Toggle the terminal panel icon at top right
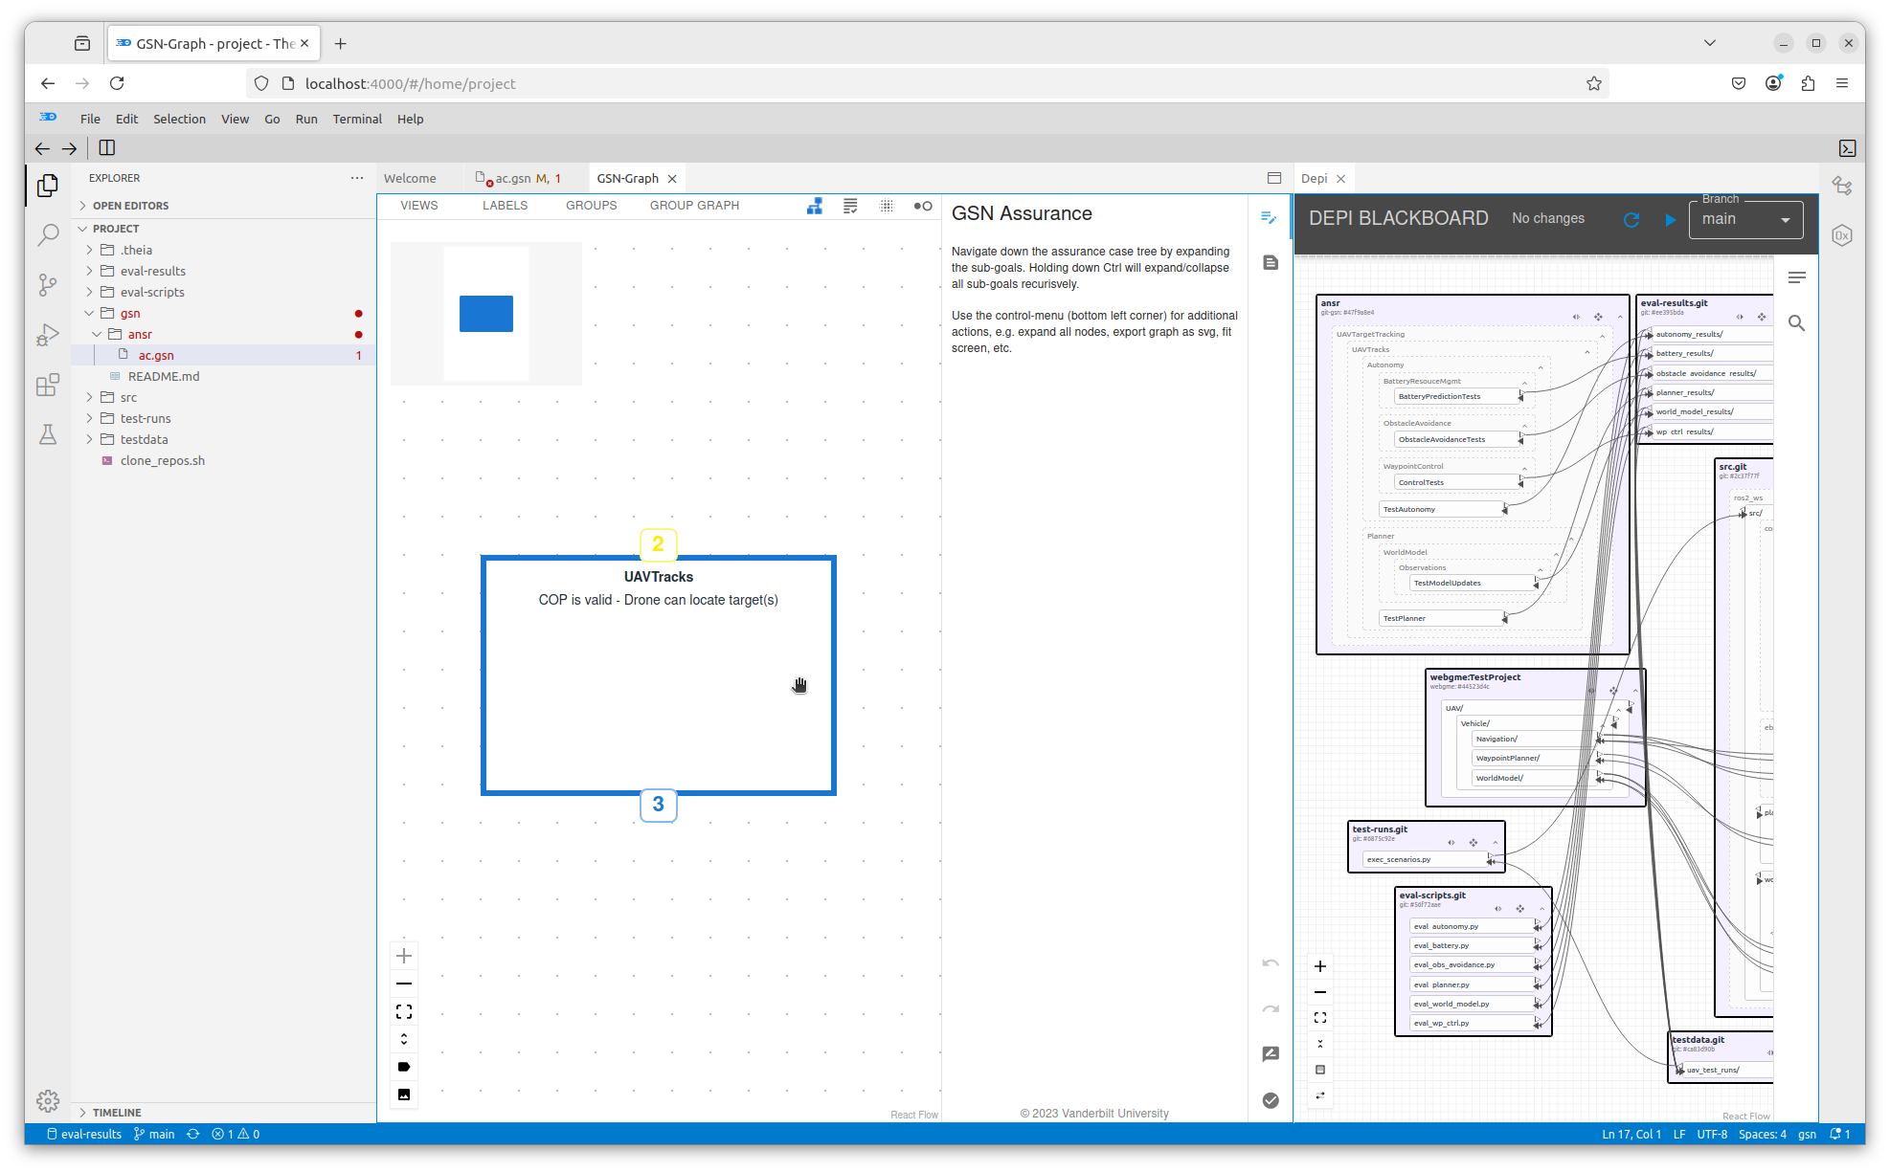This screenshot has height=1172, width=1890. coord(1847,148)
